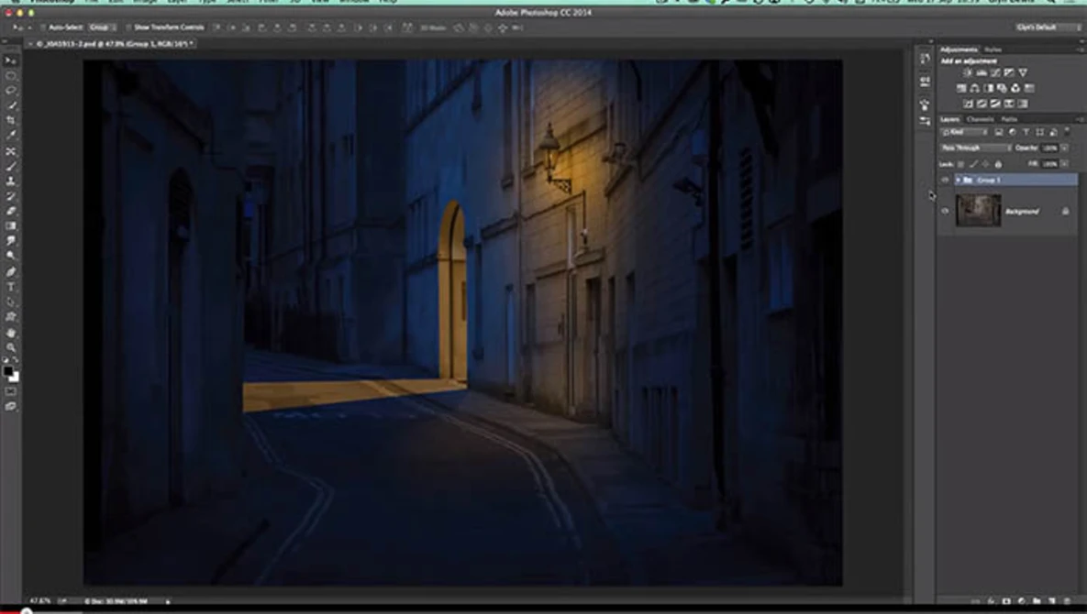Toggle lock position
1087x614 pixels.
(986, 164)
